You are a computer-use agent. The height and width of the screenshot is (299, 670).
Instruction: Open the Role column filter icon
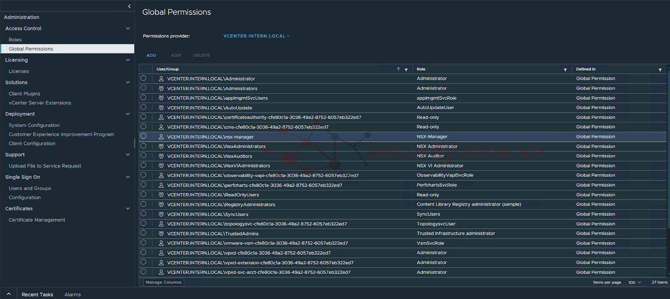(565, 70)
